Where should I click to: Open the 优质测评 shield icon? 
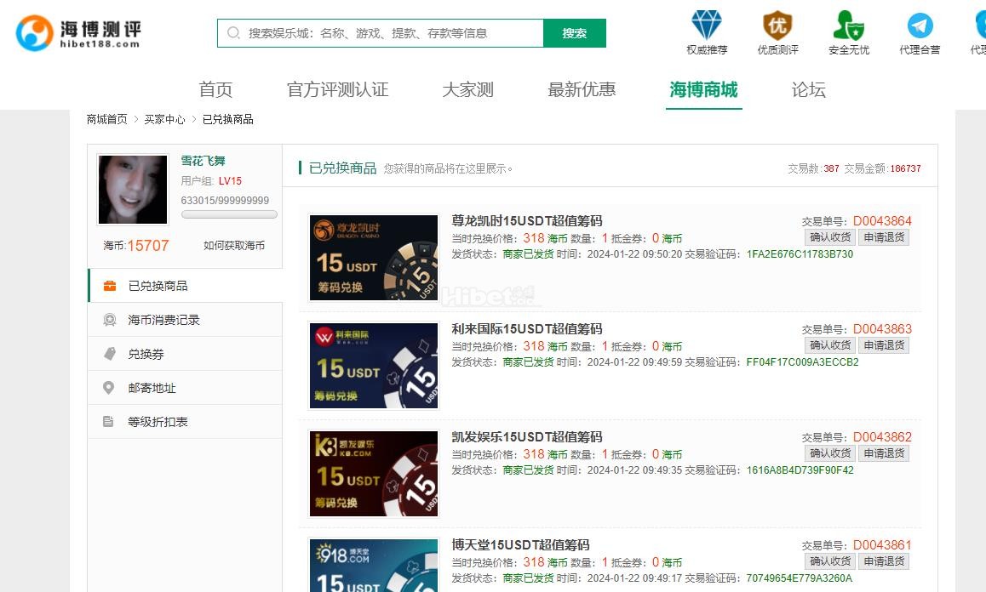point(777,26)
